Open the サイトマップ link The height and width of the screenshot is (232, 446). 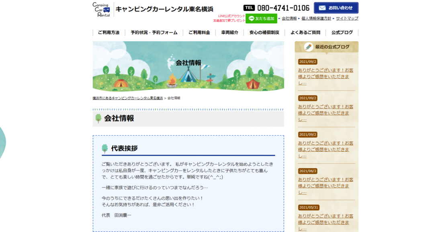click(347, 18)
